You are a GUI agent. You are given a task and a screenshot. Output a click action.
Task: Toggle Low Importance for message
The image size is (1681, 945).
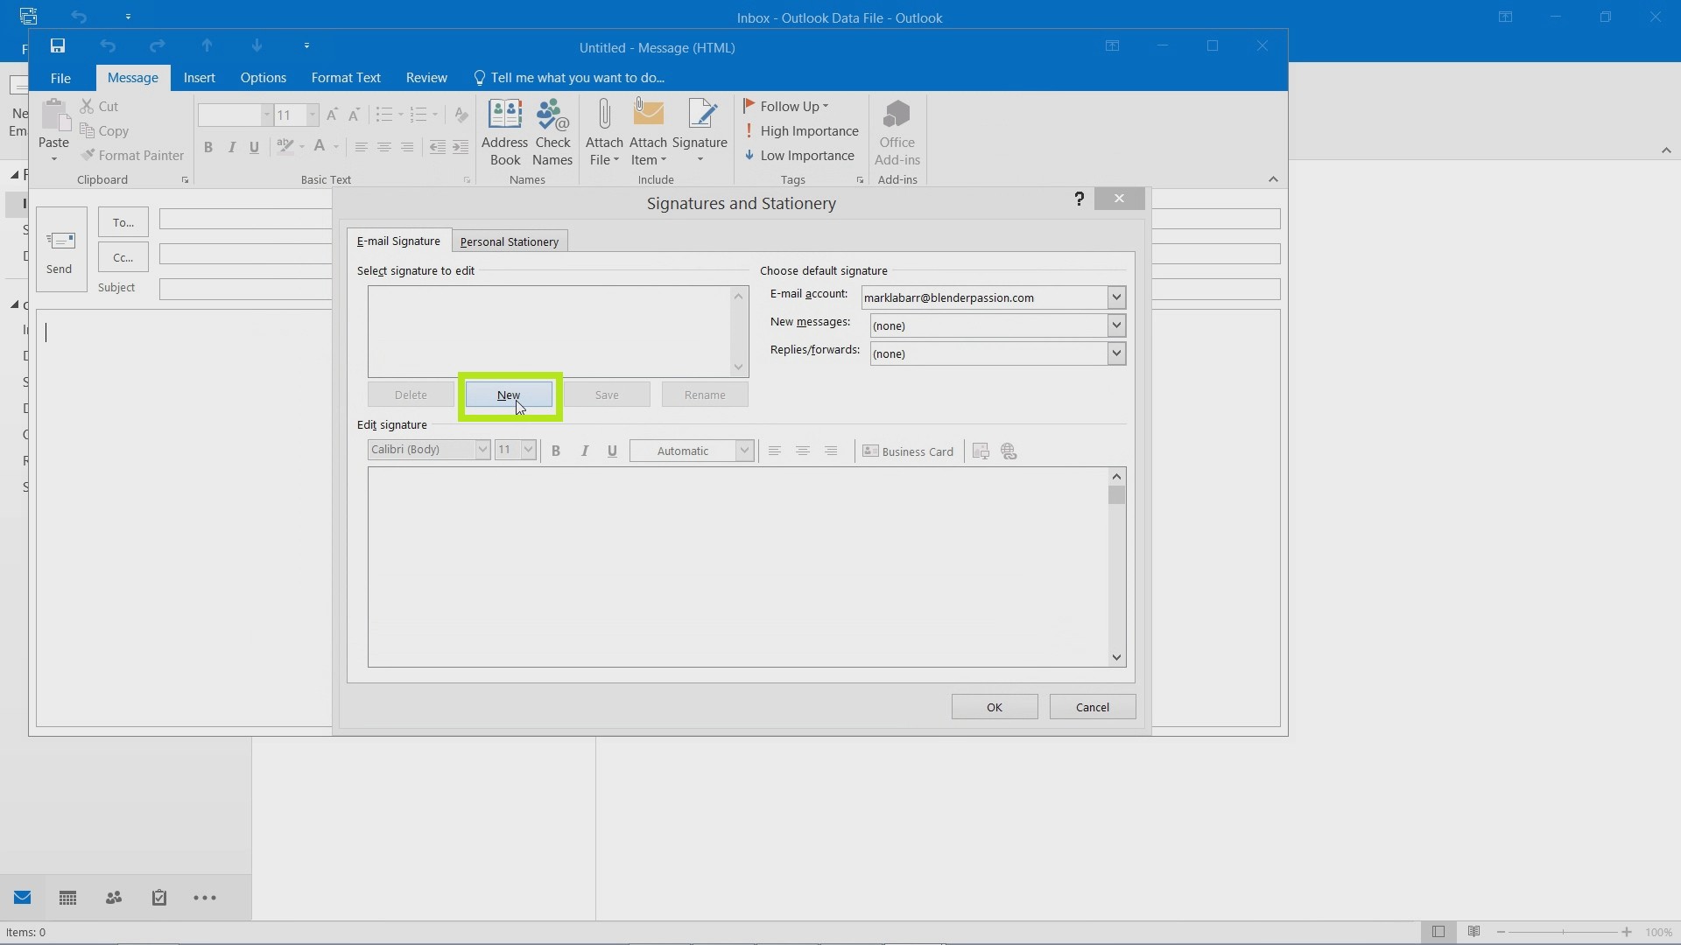click(800, 155)
